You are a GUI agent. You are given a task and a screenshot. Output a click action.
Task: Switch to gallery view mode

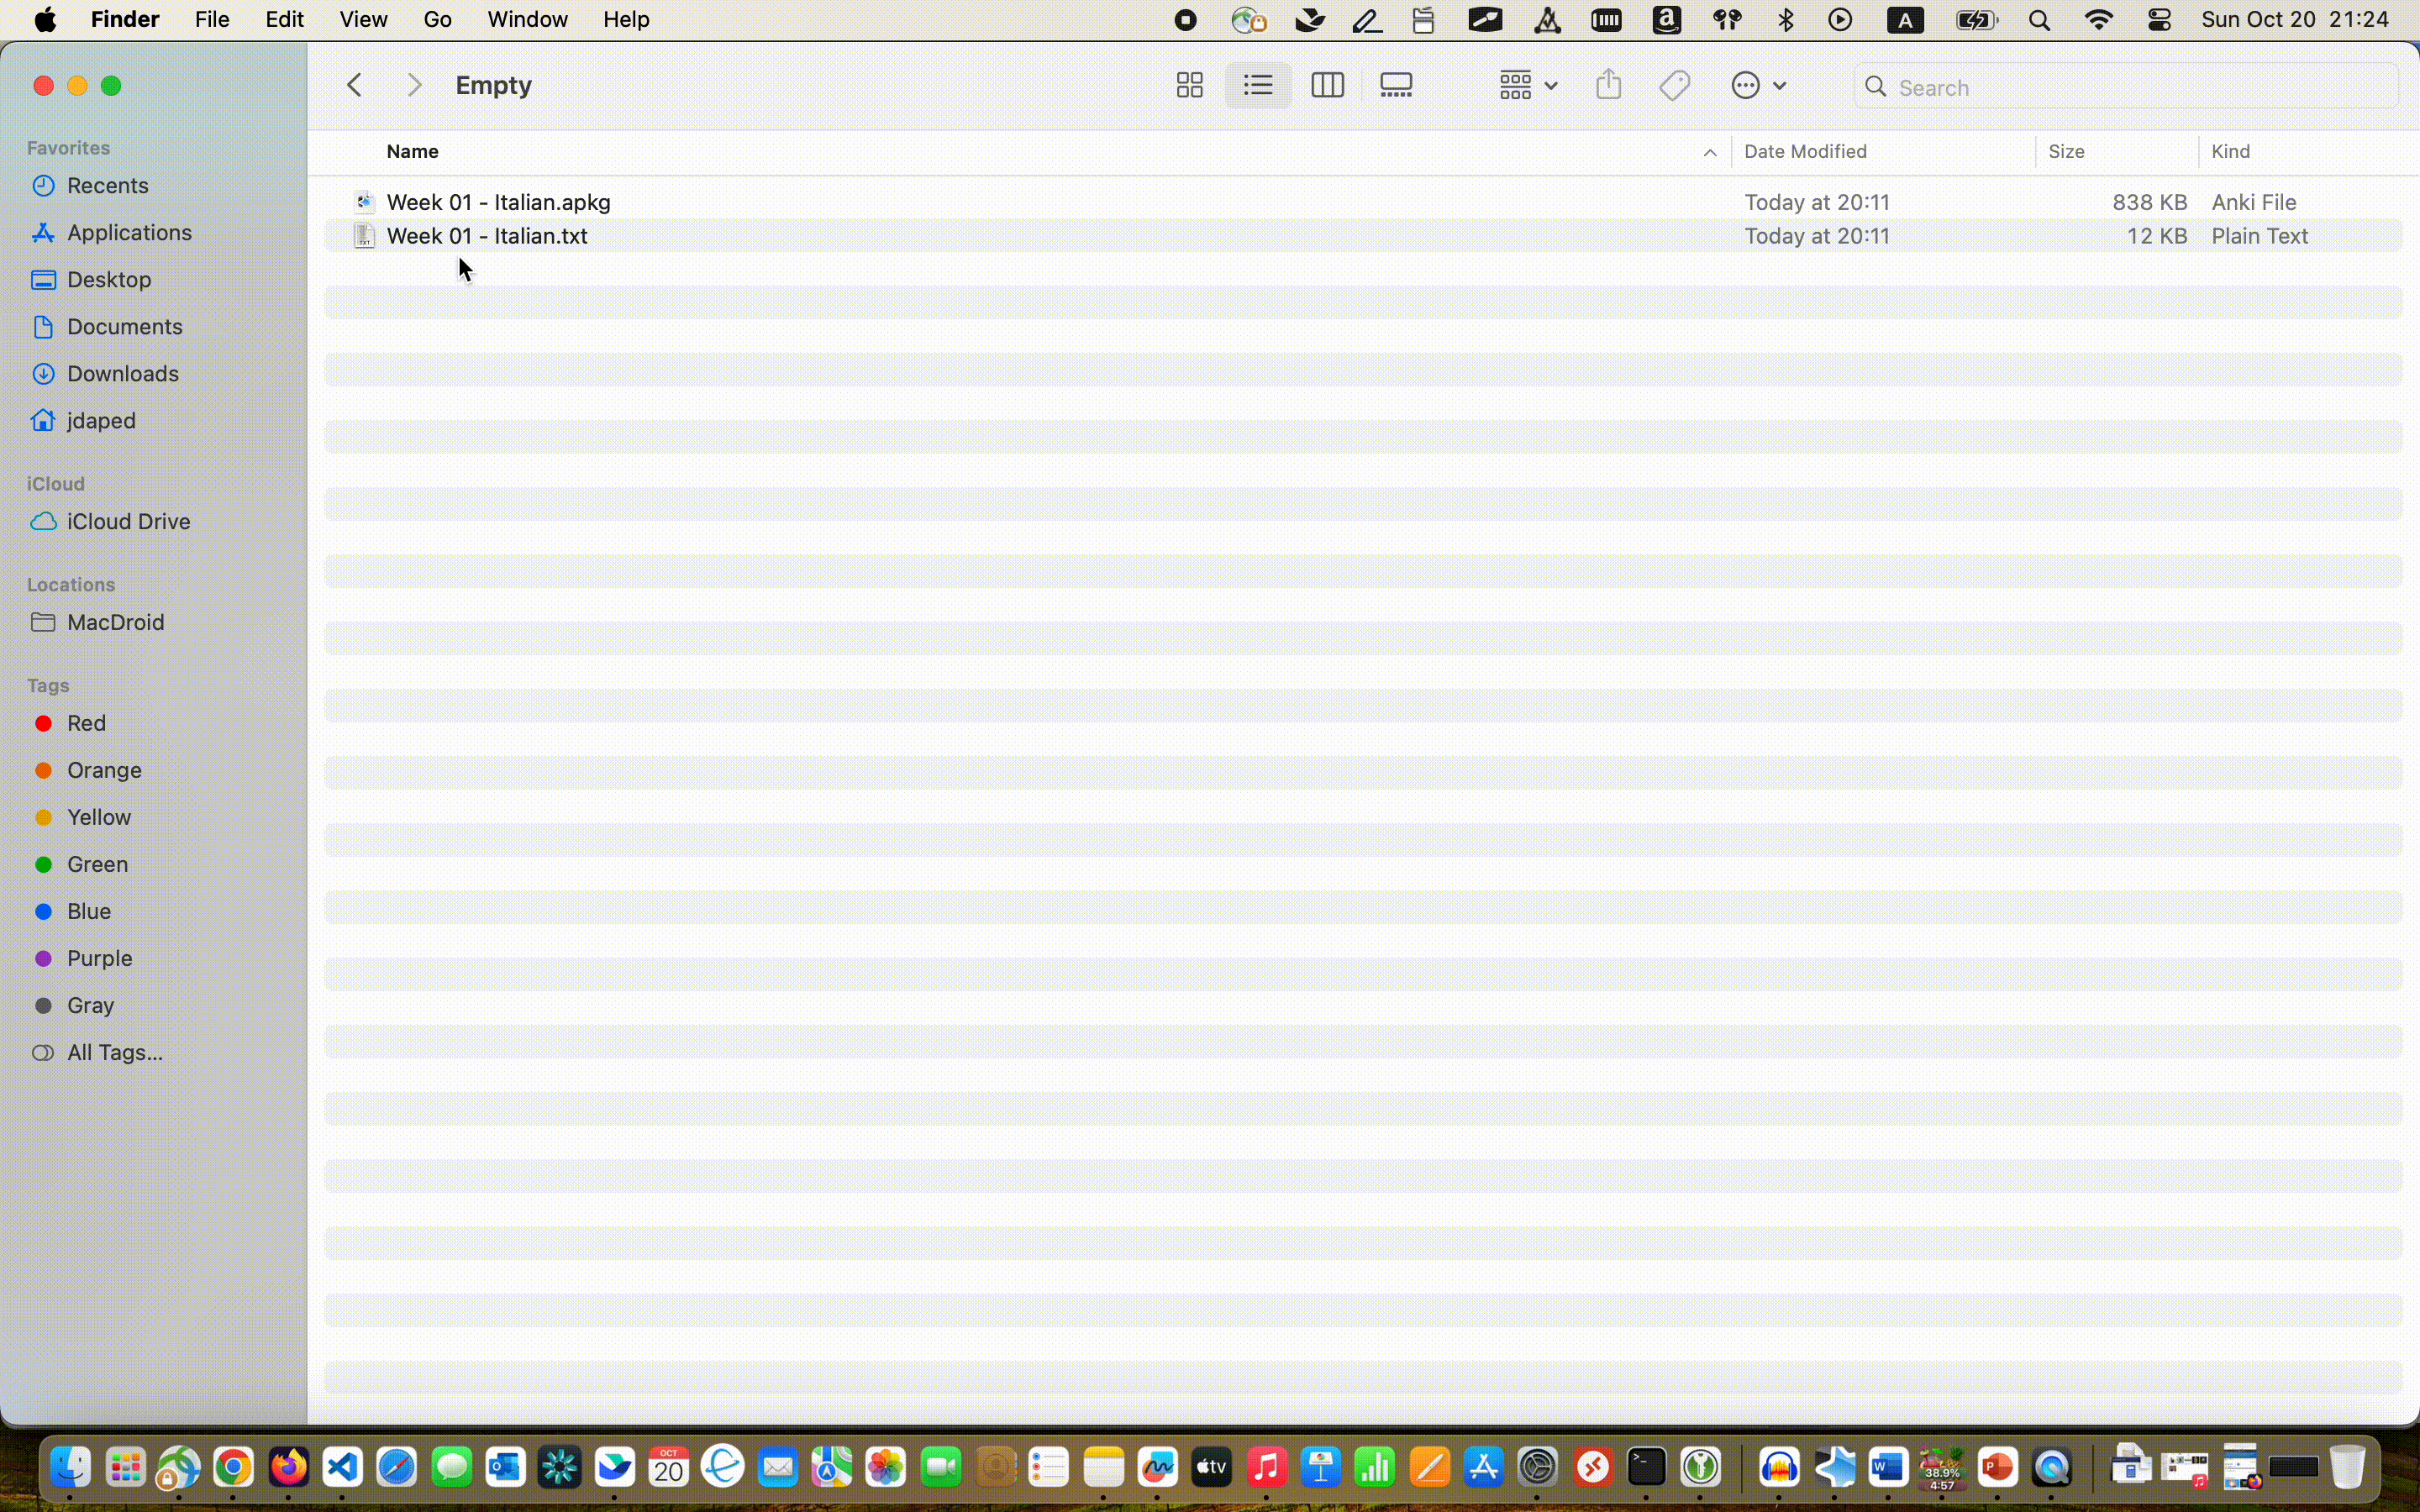coord(1396,86)
